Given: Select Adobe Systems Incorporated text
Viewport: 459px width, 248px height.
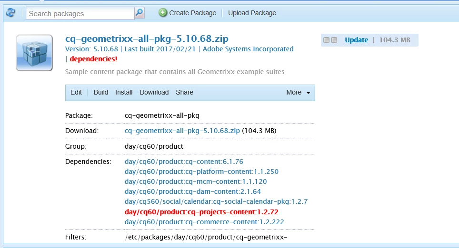Looking at the screenshot, I should tap(248, 49).
